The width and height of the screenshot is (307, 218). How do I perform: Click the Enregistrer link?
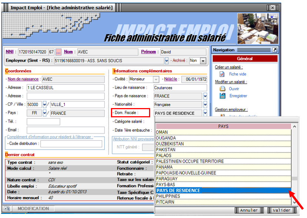[x=238, y=96]
